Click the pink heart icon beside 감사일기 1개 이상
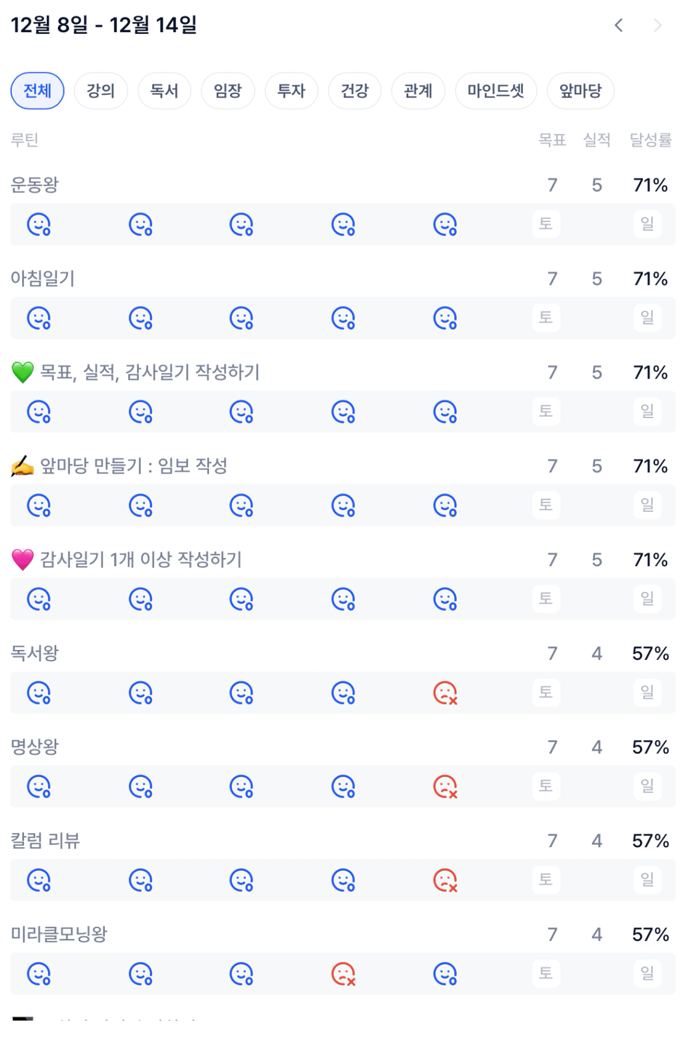688x1044 pixels. coord(23,560)
